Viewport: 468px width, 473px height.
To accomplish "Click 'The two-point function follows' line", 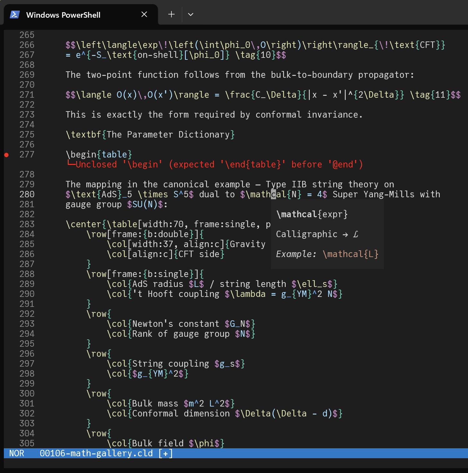I will tap(240, 75).
